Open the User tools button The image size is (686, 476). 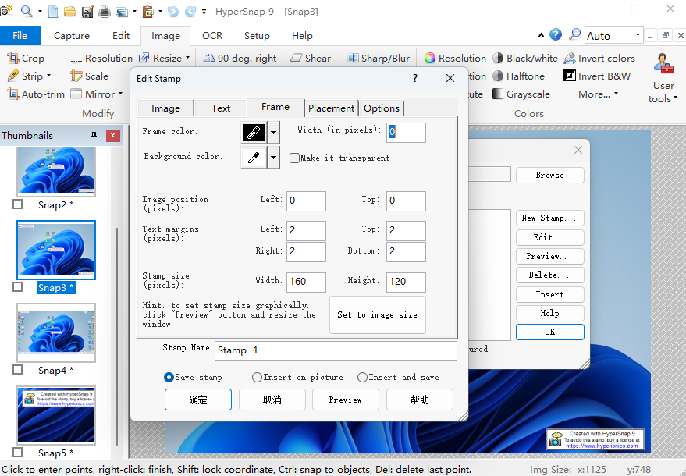pyautogui.click(x=663, y=79)
